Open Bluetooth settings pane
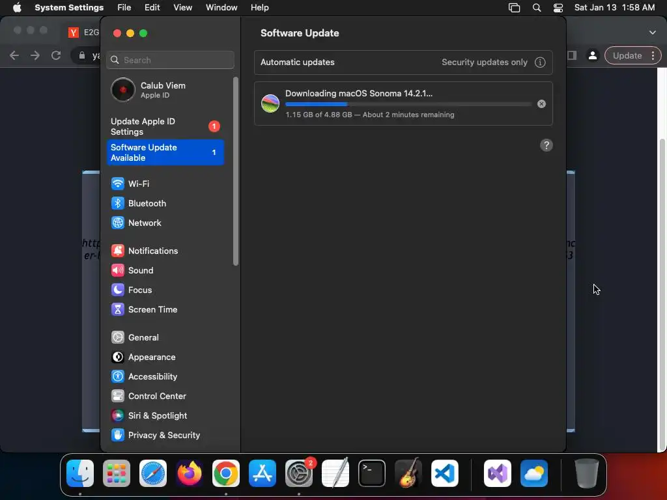667x500 pixels. [x=165, y=203]
